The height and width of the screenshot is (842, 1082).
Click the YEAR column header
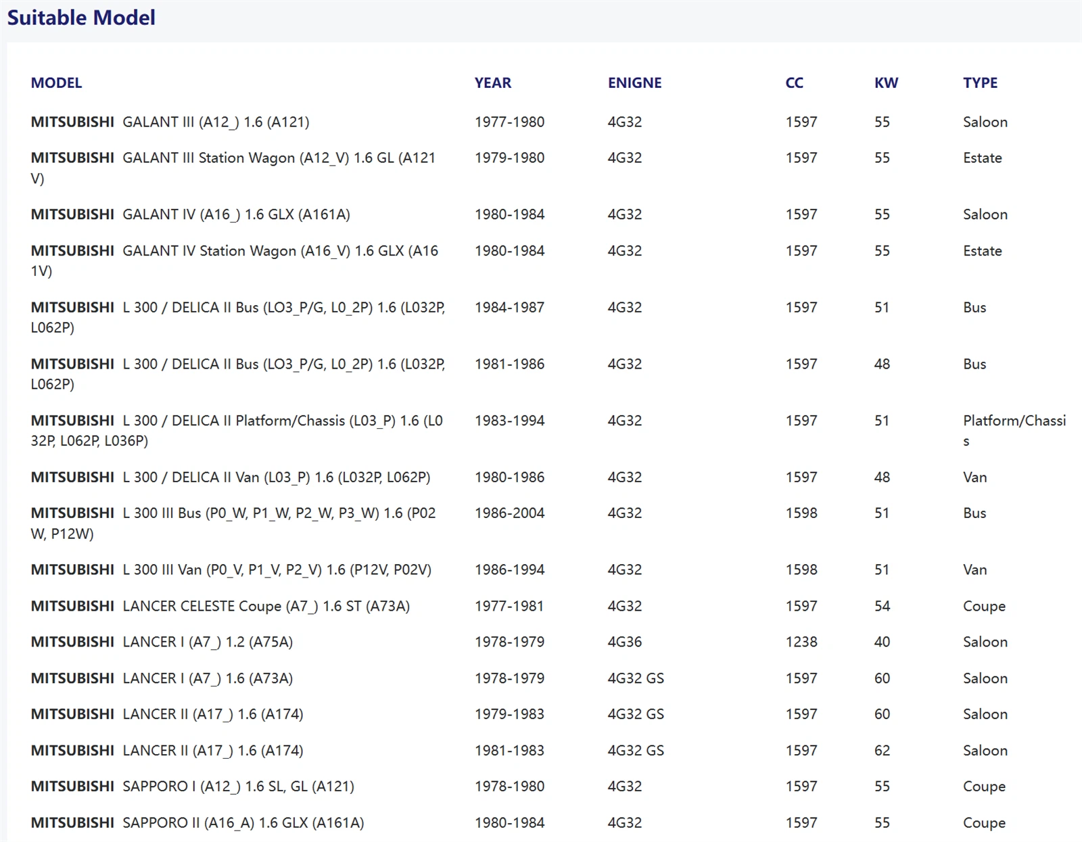pos(493,83)
